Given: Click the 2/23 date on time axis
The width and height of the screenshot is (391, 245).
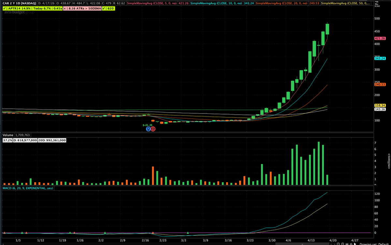Looking at the screenshot, I should [x=163, y=240].
